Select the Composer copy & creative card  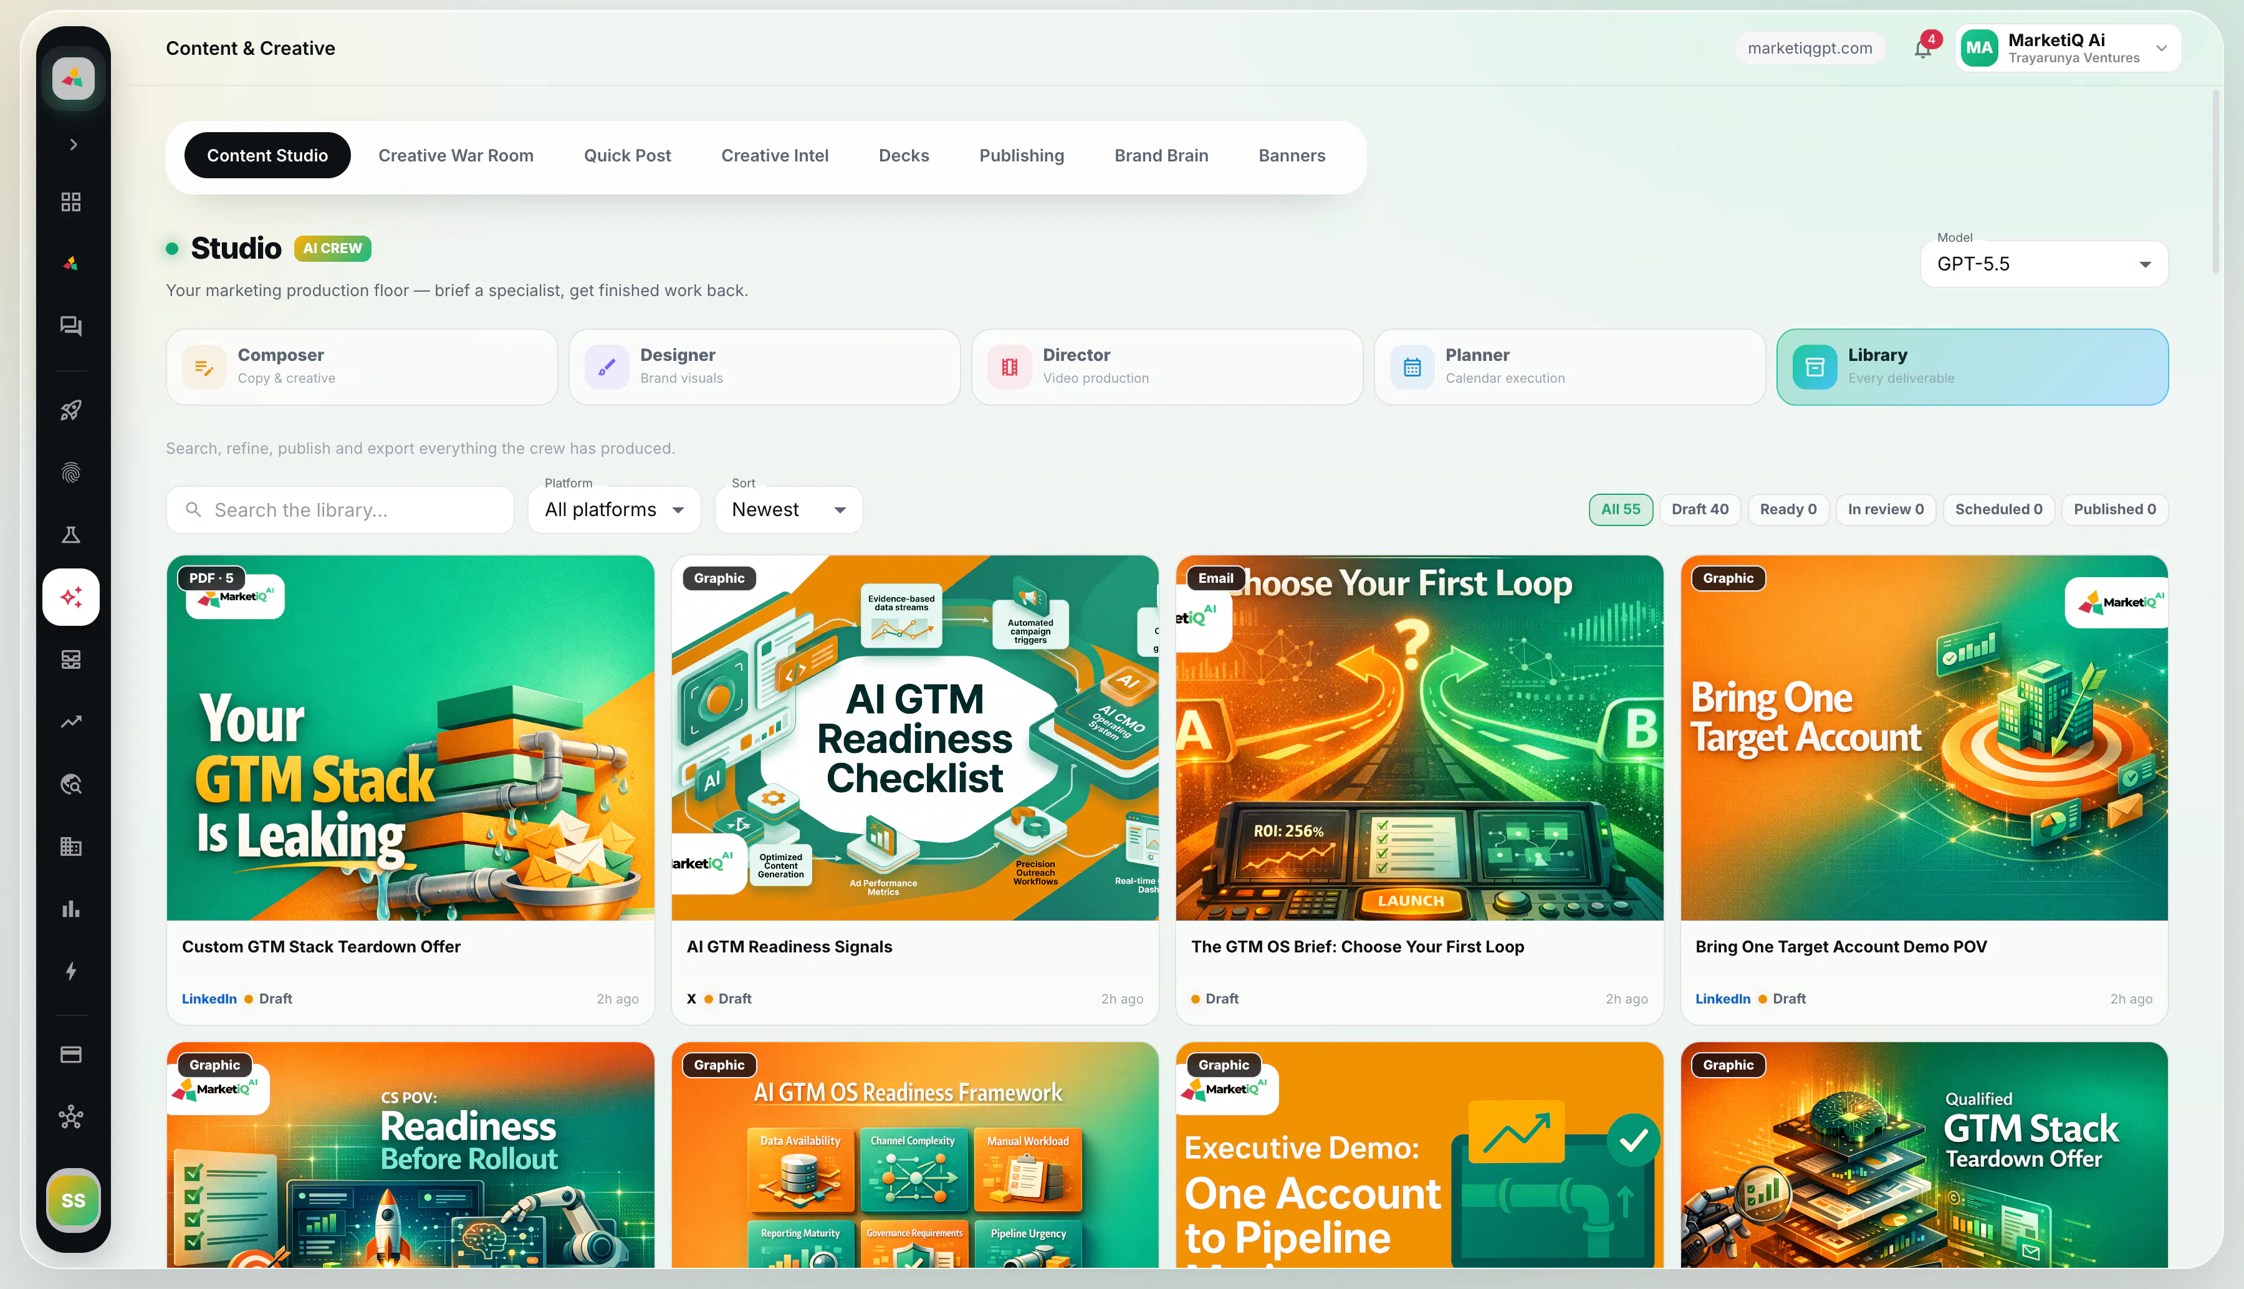point(362,367)
